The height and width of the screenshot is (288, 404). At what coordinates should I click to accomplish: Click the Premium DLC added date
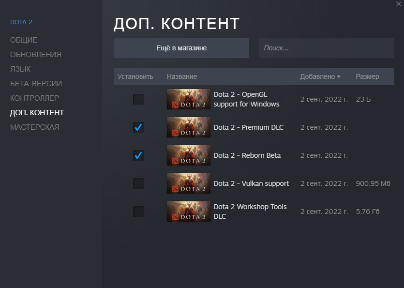324,127
